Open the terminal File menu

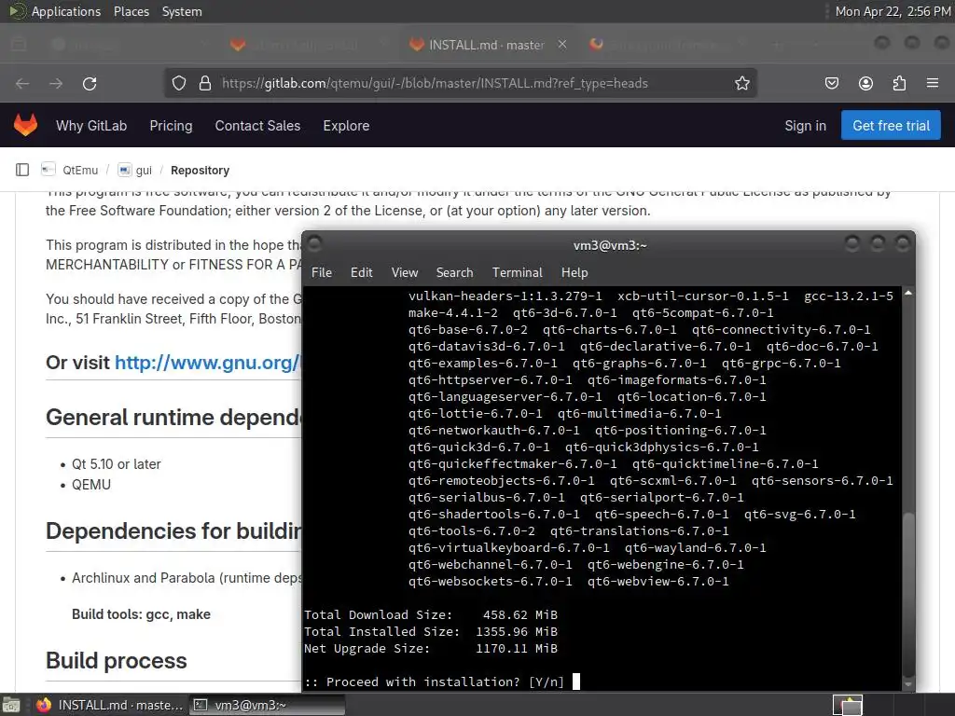point(322,273)
